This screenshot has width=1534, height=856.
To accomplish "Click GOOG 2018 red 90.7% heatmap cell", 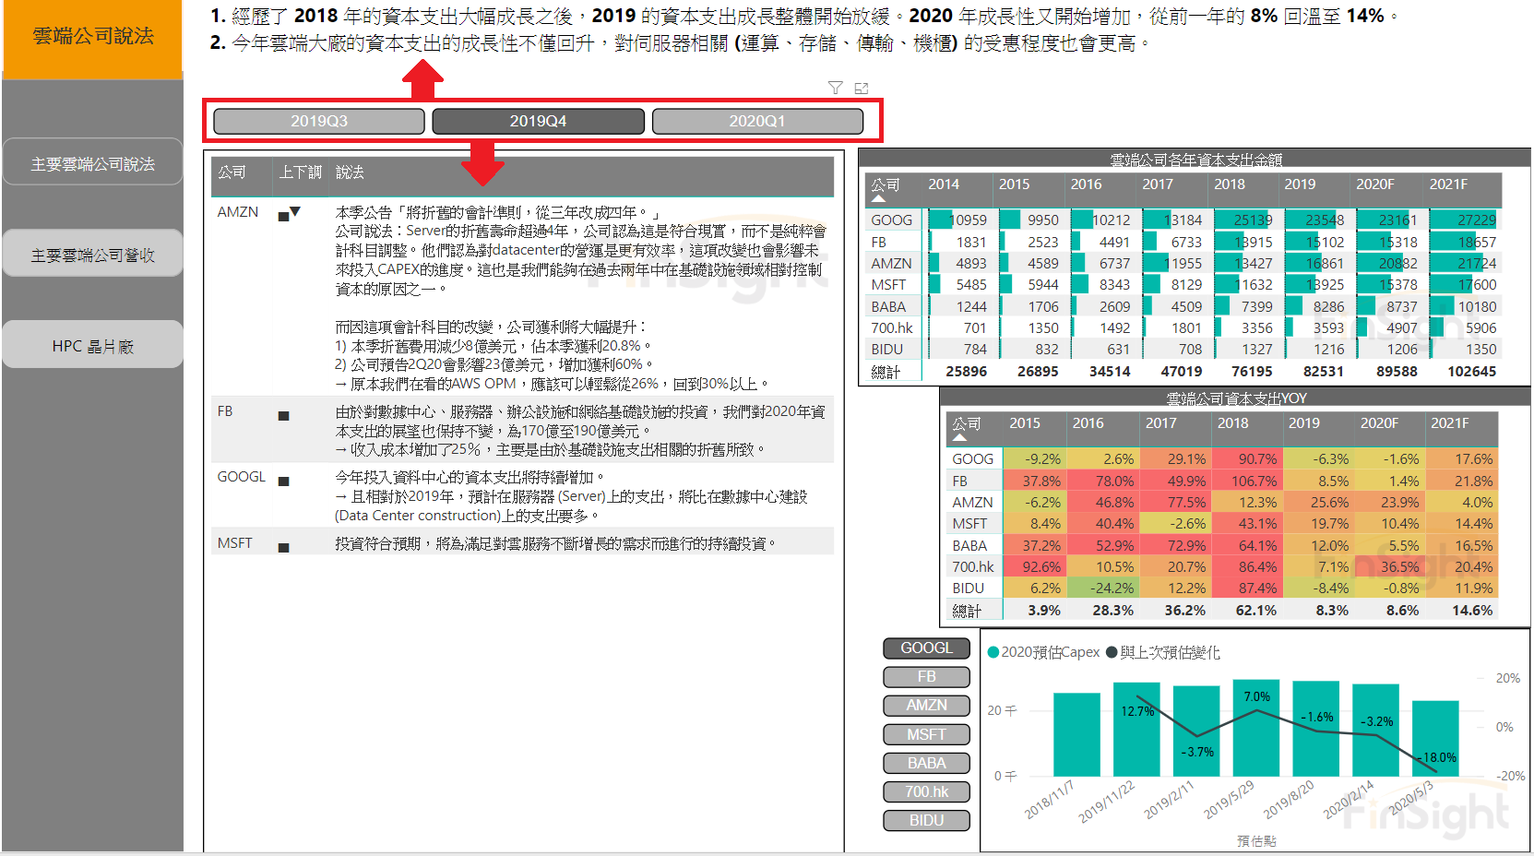I will click(1247, 458).
